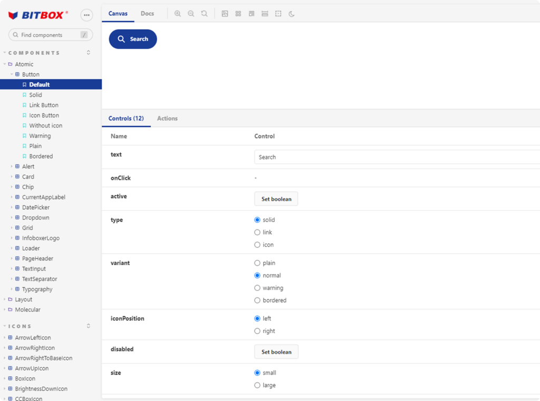The width and height of the screenshot is (540, 401).
Task: Toggle the dashed outline icon
Action: click(x=278, y=14)
